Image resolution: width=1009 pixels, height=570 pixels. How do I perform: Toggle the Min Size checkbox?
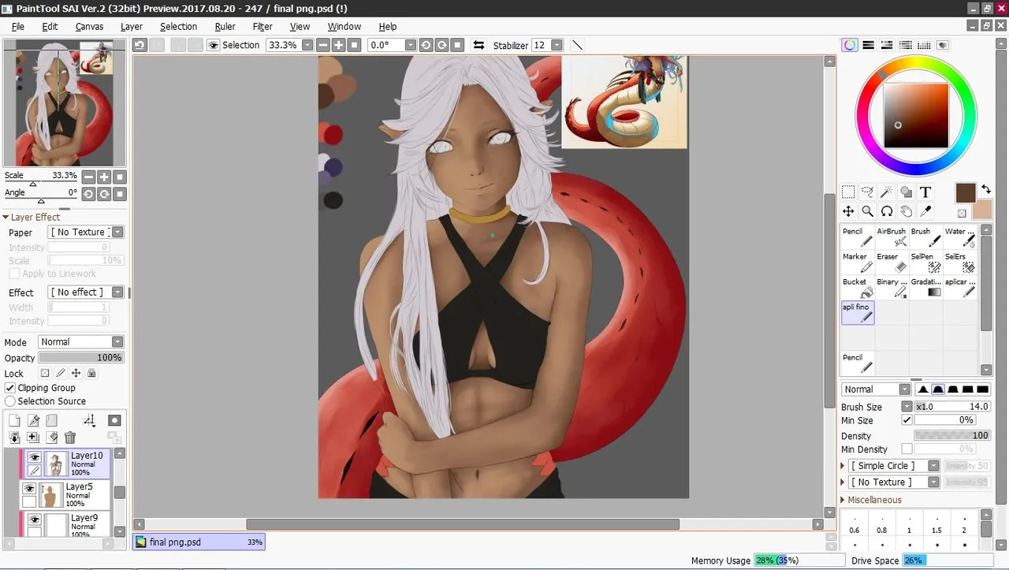click(x=907, y=420)
